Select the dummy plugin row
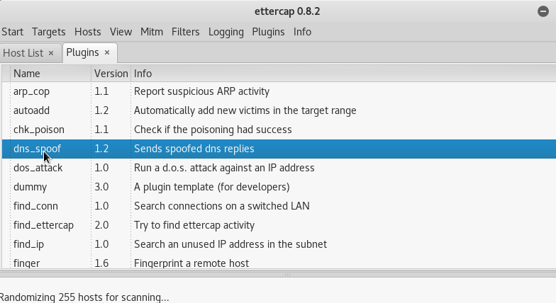The height and width of the screenshot is (303, 556). click(x=279, y=187)
